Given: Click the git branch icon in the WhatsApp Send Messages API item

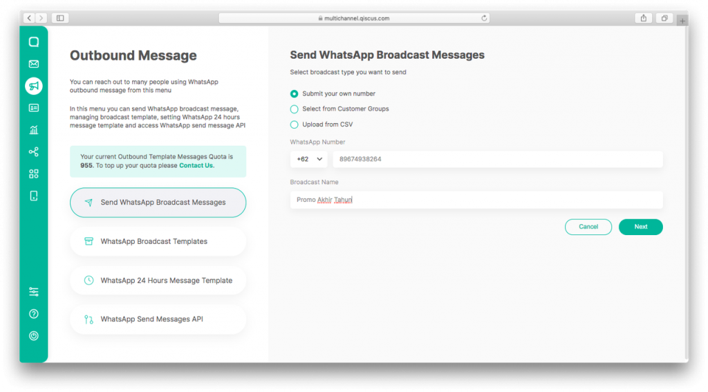Looking at the screenshot, I should (88, 319).
